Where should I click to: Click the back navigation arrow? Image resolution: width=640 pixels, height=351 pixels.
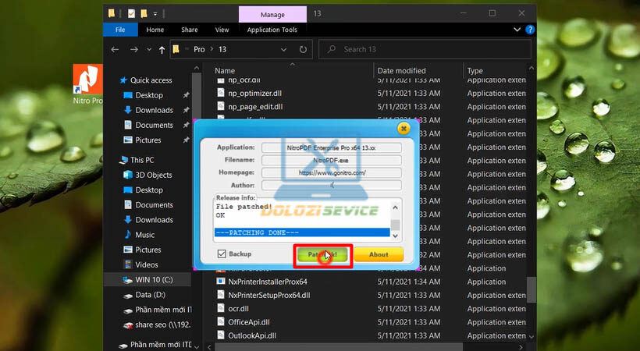tap(116, 49)
